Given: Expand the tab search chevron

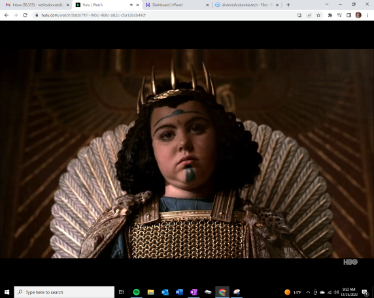Looking at the screenshot, I should point(327,5).
